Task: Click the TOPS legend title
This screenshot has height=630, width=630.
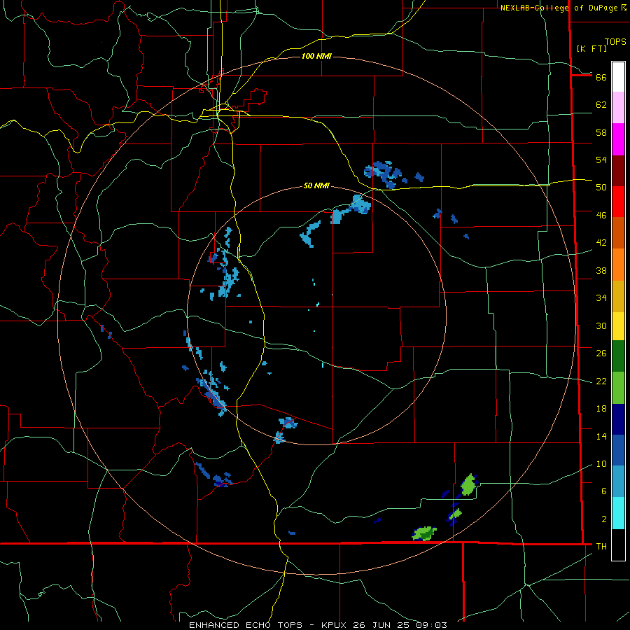Action: [615, 42]
